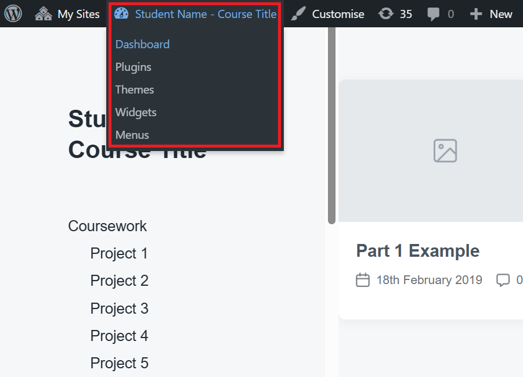Select Dashboard from the site dropdown
This screenshot has width=523, height=377.
tap(142, 44)
